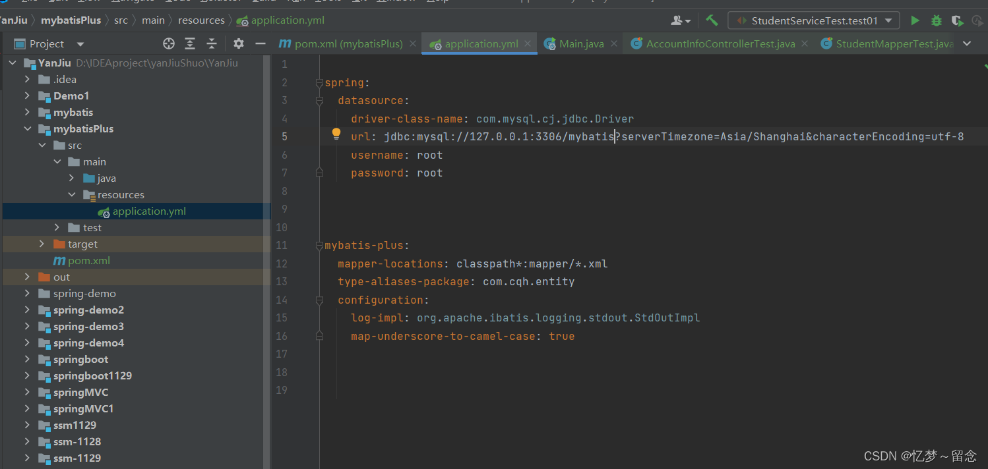Hide Project tool window with minus icon
988x469 pixels.
coord(260,43)
